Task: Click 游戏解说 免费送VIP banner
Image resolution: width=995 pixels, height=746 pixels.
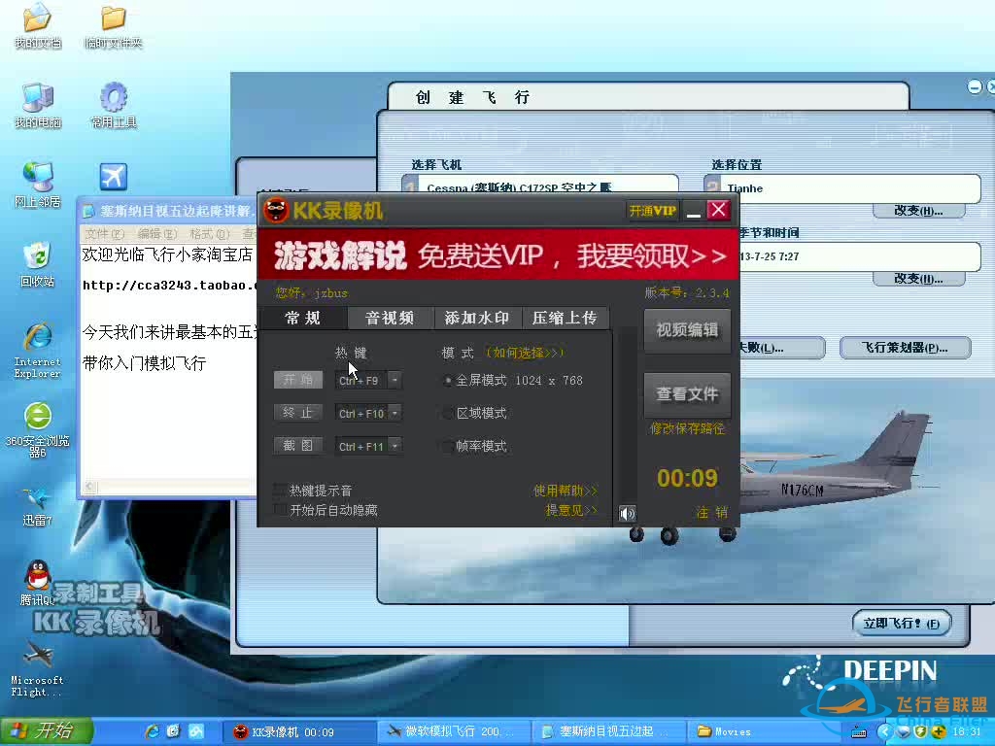Action: coord(498,255)
